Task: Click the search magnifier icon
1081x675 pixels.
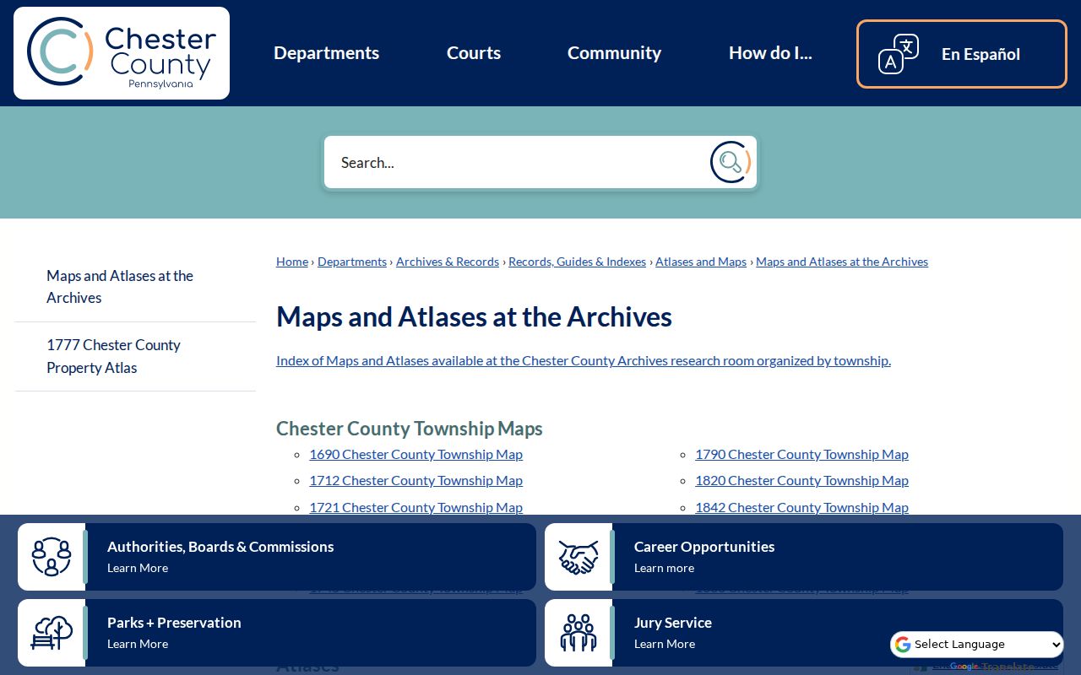Action: coord(731,162)
